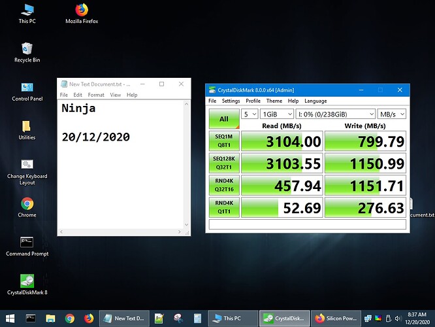
Task: Click the USB safely remove tray icon
Action: pyautogui.click(x=389, y=318)
